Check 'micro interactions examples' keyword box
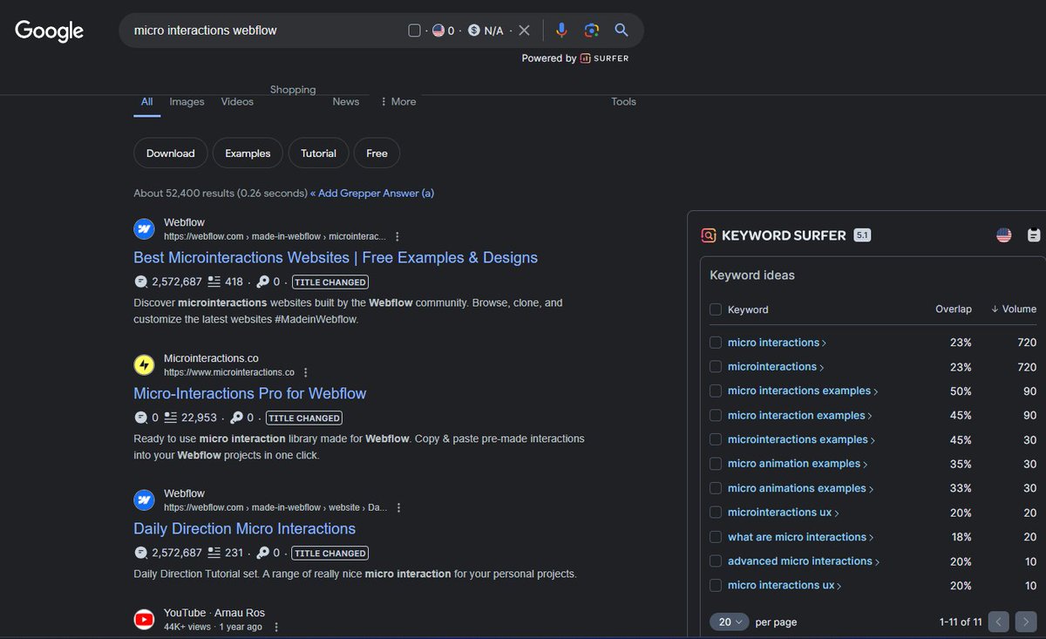1046x639 pixels. tap(716, 391)
